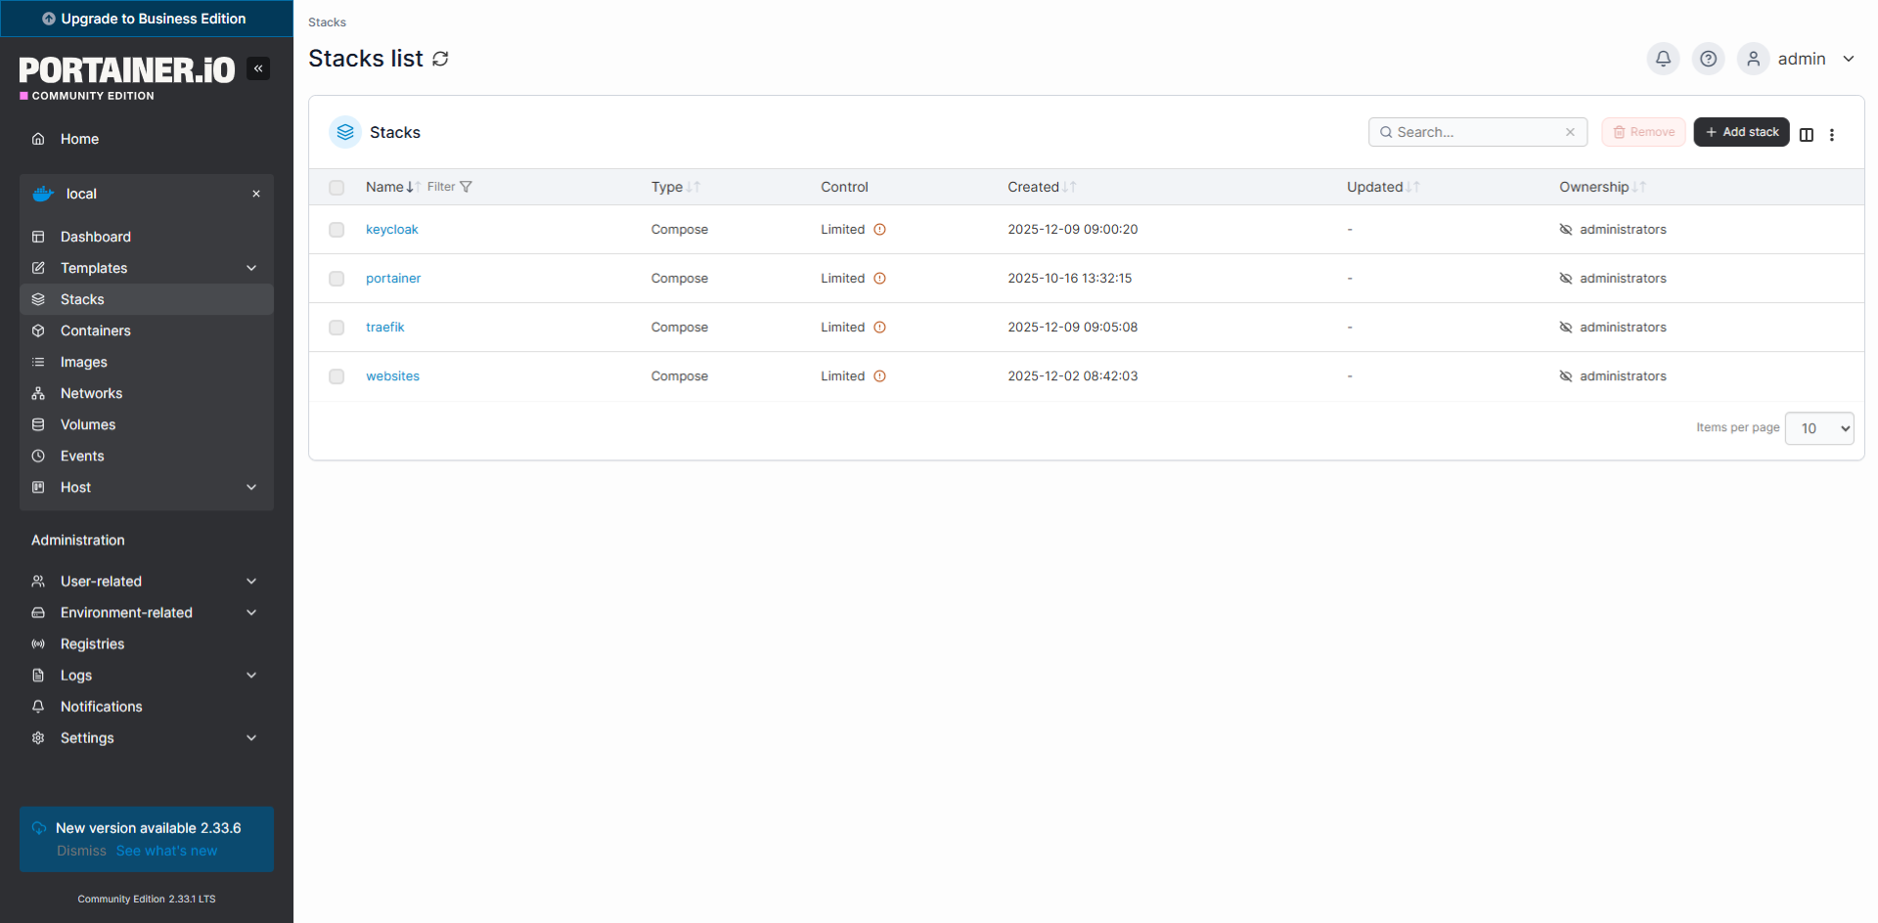Collapse the sidebar with the double-chevron icon

point(258,68)
